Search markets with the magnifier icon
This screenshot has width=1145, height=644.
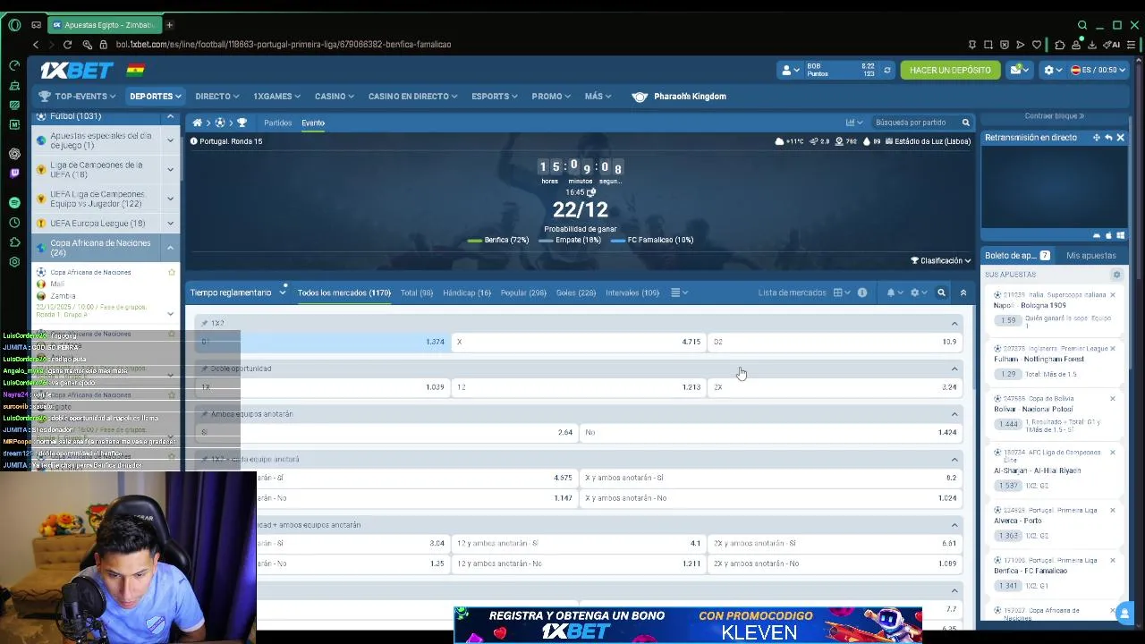941,292
